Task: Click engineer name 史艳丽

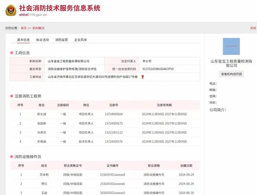Action: click(x=41, y=142)
